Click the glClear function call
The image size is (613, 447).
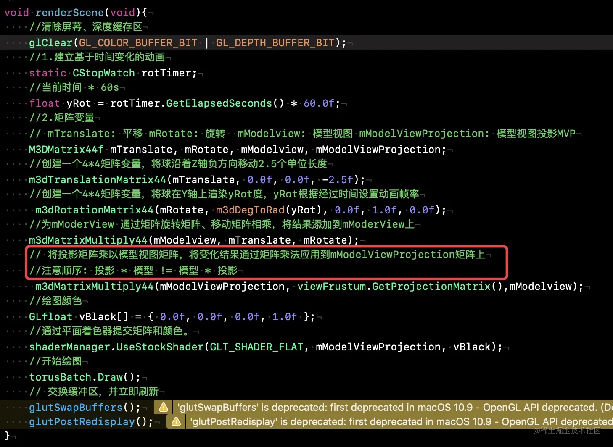(x=51, y=42)
